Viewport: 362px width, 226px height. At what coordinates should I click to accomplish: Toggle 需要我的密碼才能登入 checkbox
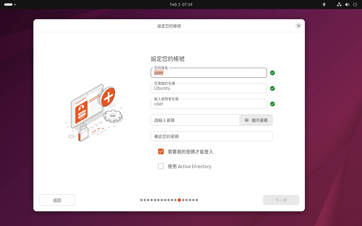(161, 151)
